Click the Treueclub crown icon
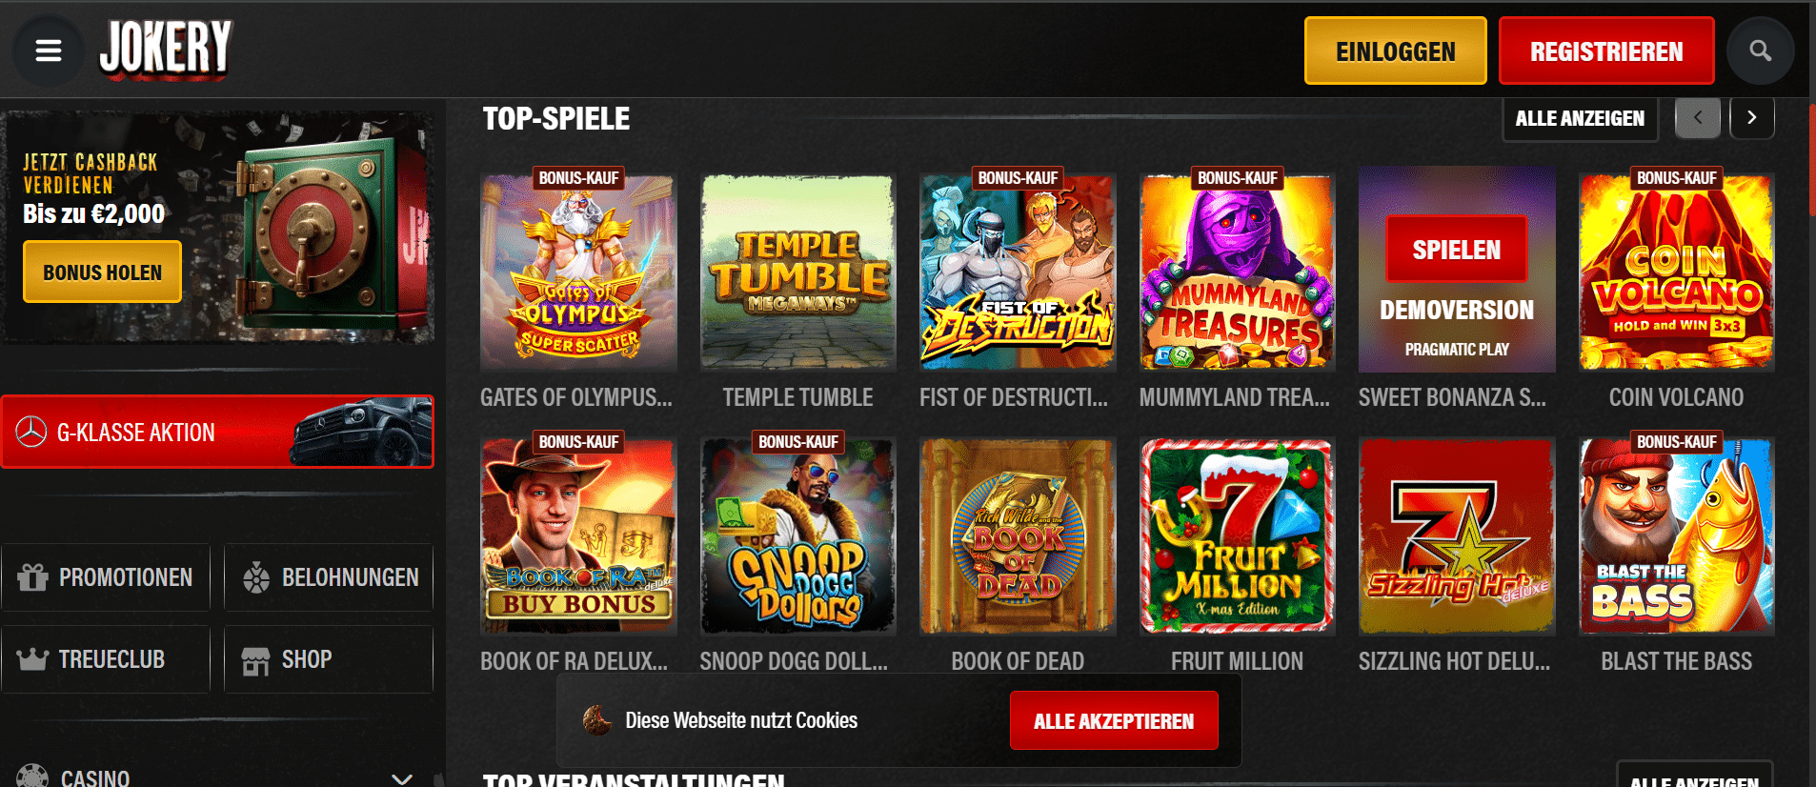The width and height of the screenshot is (1816, 787). point(32,659)
